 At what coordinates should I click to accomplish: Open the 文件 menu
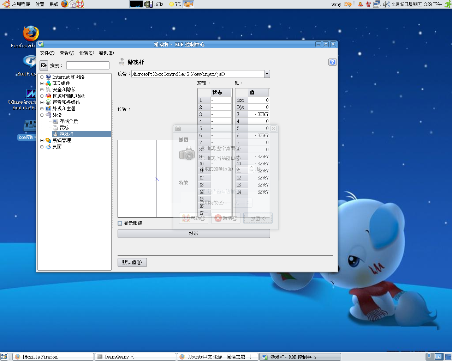pyautogui.click(x=47, y=53)
